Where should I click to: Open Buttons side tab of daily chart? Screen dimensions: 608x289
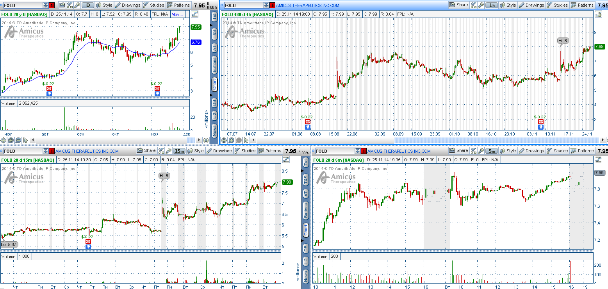coord(214,65)
